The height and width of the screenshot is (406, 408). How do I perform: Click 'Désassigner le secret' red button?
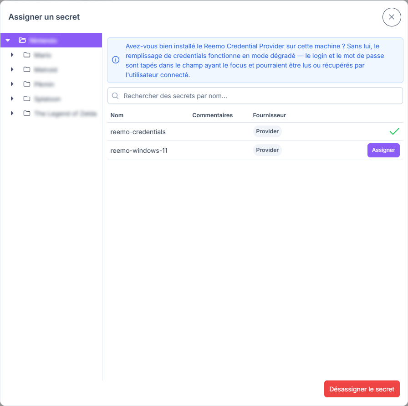(x=362, y=389)
